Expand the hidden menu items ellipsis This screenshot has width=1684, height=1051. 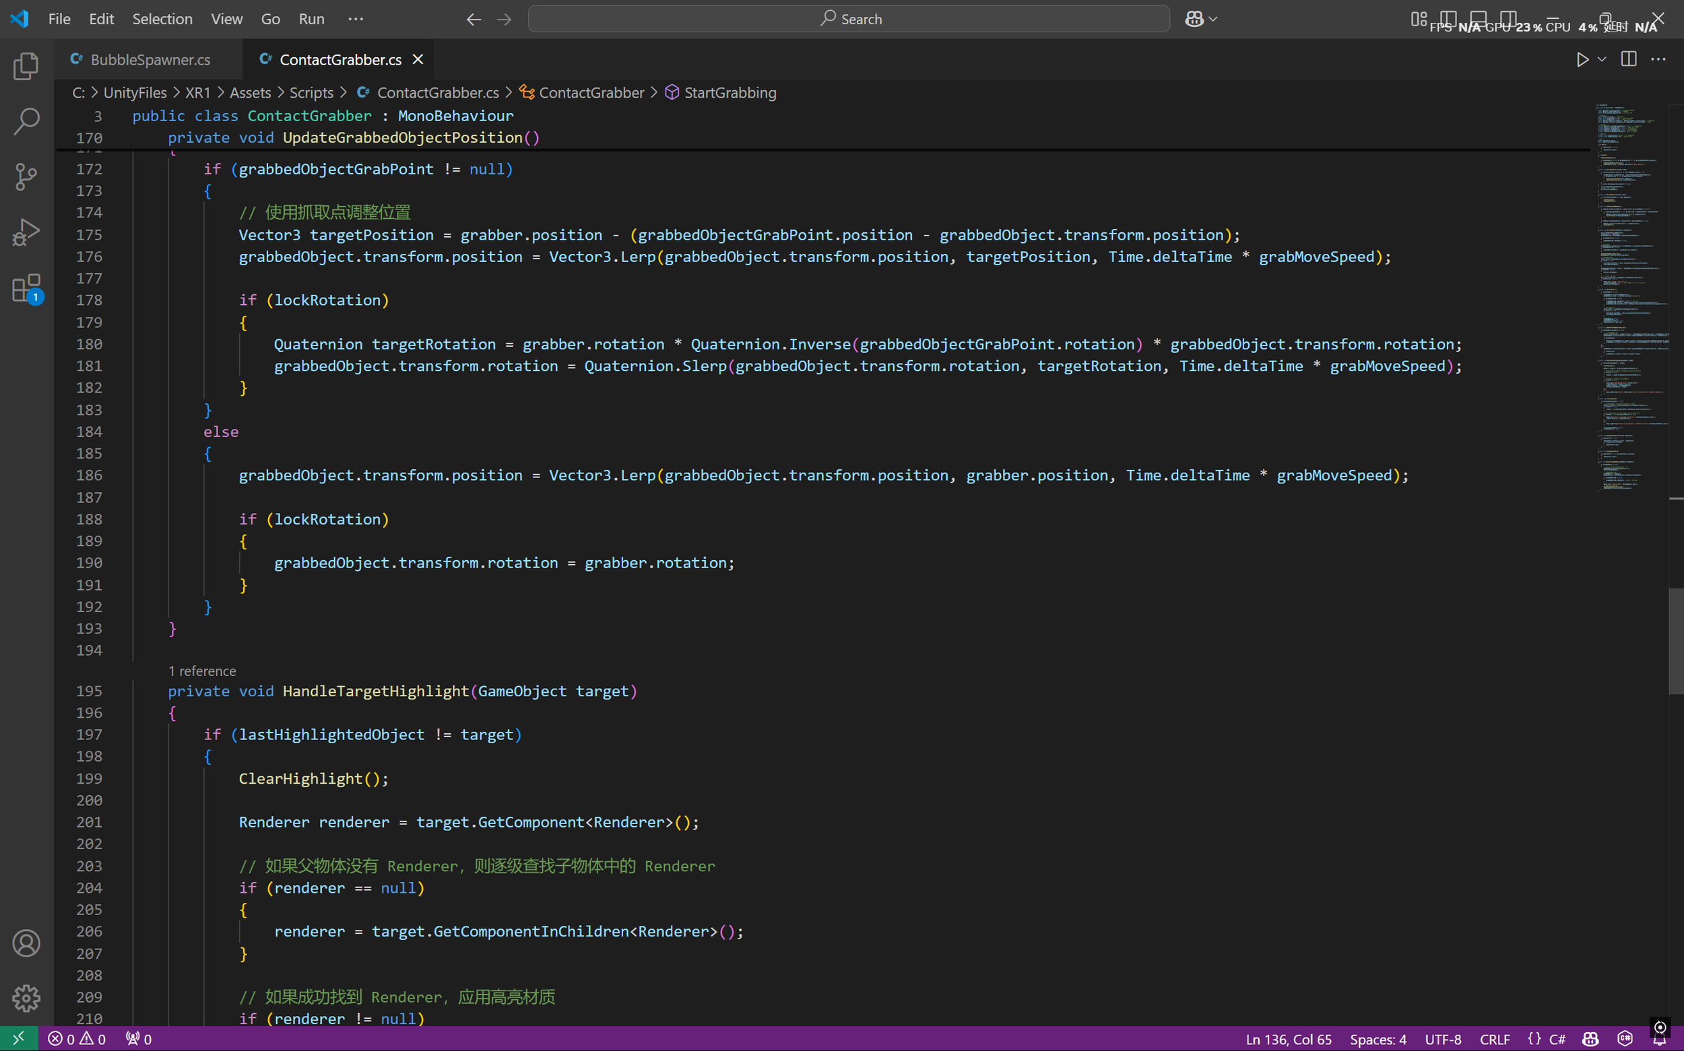(355, 19)
